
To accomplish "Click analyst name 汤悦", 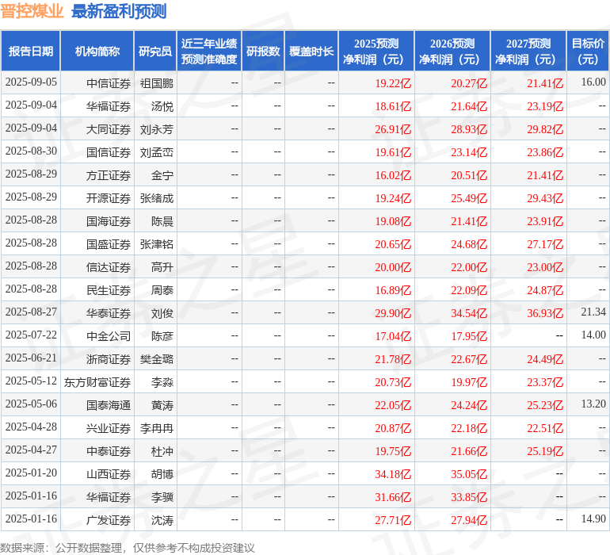I will click(x=162, y=106).
